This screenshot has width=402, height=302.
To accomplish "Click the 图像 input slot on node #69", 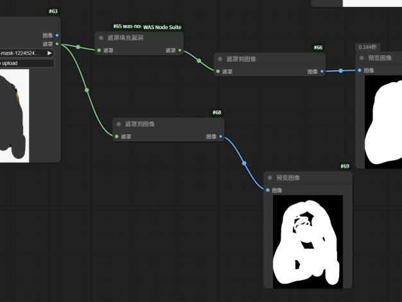I will tap(268, 190).
